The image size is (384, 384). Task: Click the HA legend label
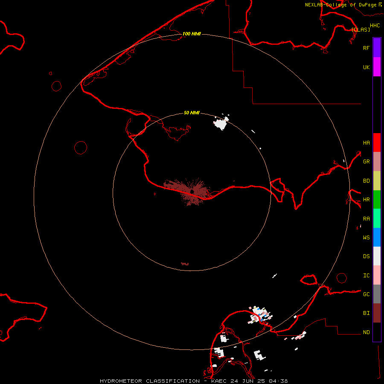tap(366, 143)
